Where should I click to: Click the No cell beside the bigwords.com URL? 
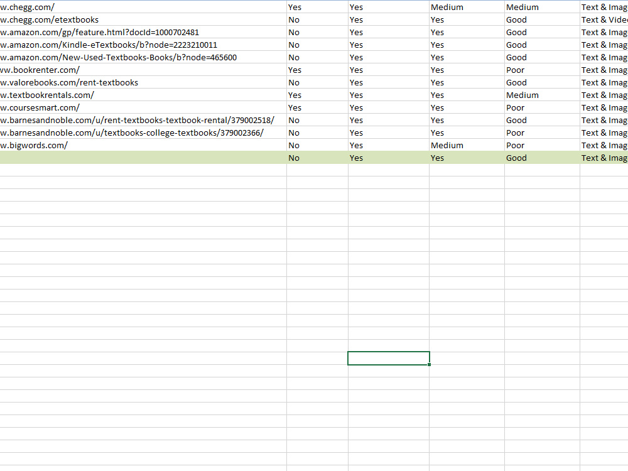tap(317, 146)
